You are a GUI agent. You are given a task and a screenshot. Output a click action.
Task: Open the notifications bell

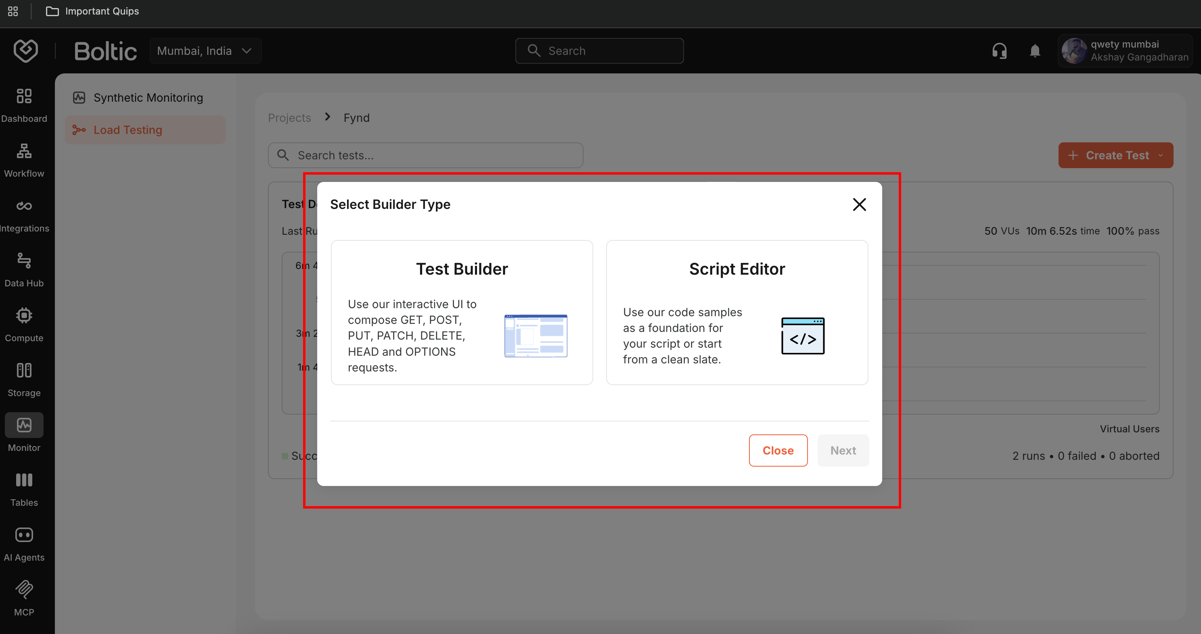click(1035, 51)
